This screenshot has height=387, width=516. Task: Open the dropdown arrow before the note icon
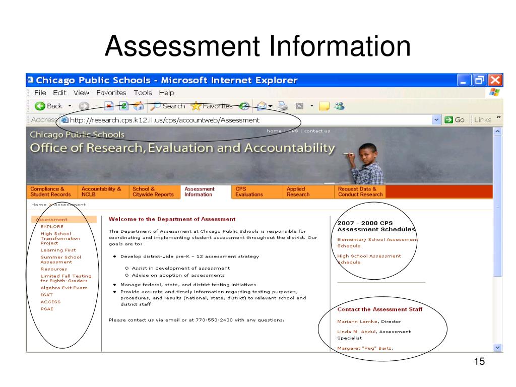(311, 106)
